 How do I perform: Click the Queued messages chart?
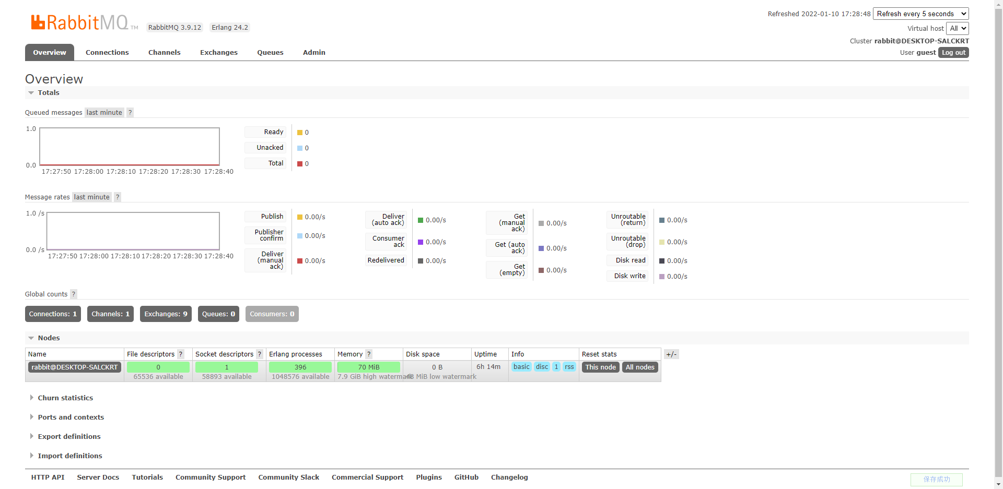click(130, 147)
